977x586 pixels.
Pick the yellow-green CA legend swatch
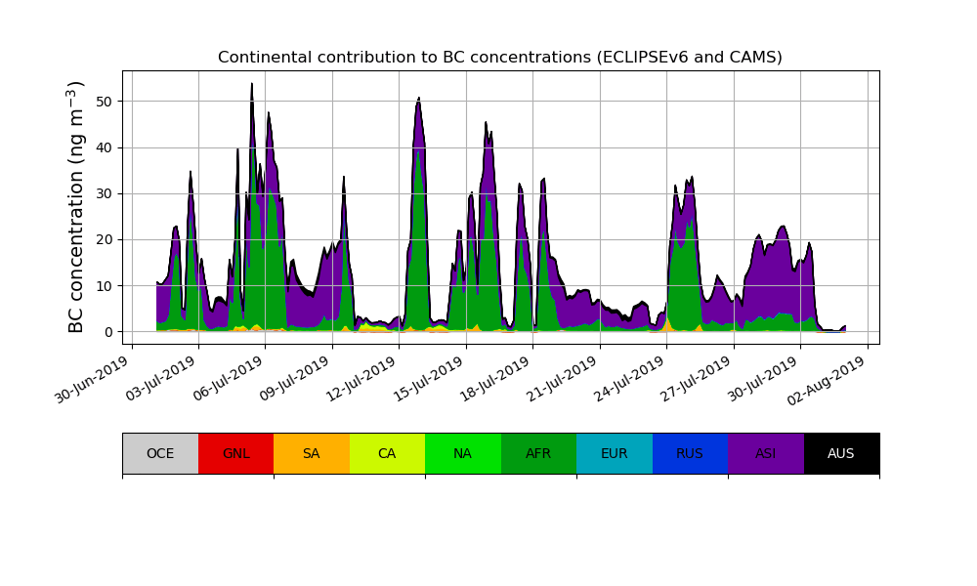click(x=387, y=453)
